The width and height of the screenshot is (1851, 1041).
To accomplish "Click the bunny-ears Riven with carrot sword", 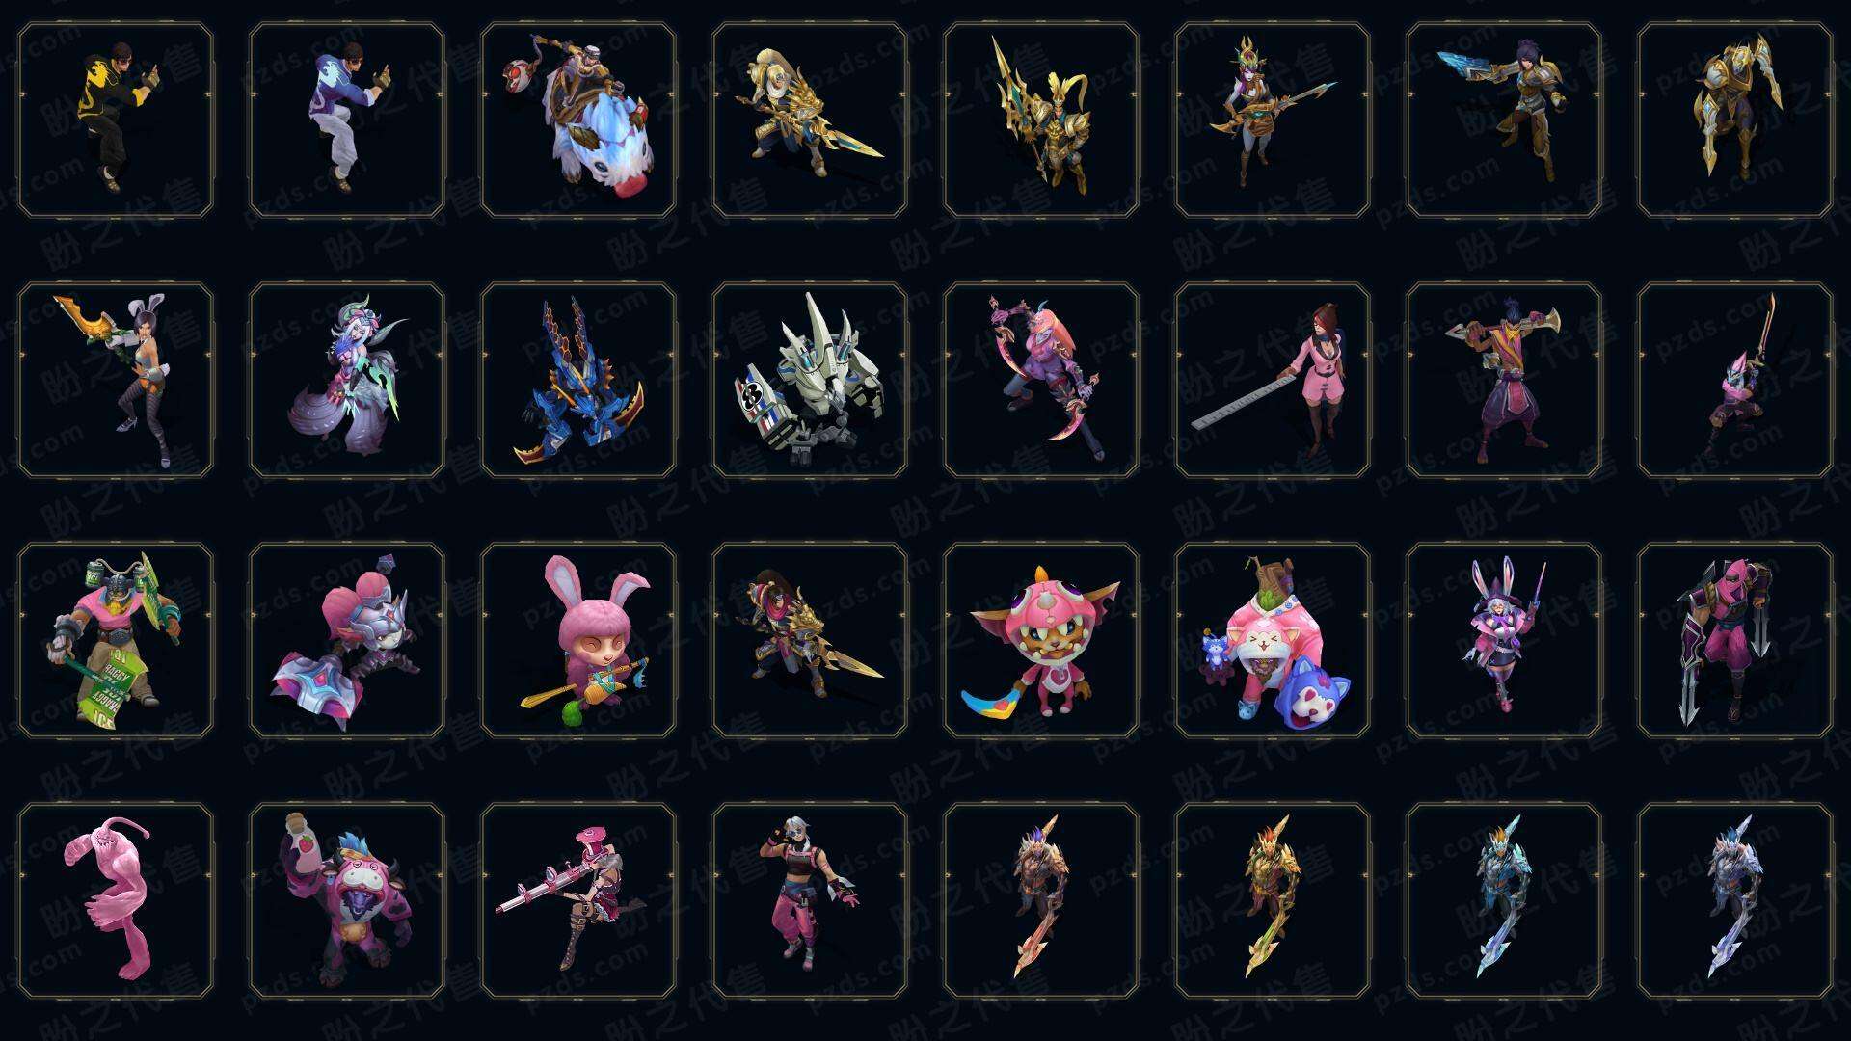I will (116, 380).
